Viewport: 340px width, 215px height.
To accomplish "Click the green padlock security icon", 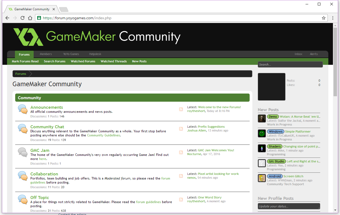I will click(39, 18).
